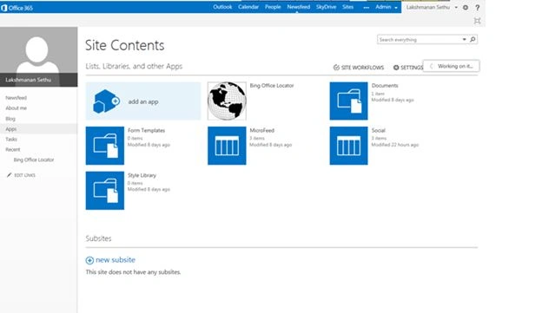Open the Lakshmanan Sethu account dropdown

[432, 7]
